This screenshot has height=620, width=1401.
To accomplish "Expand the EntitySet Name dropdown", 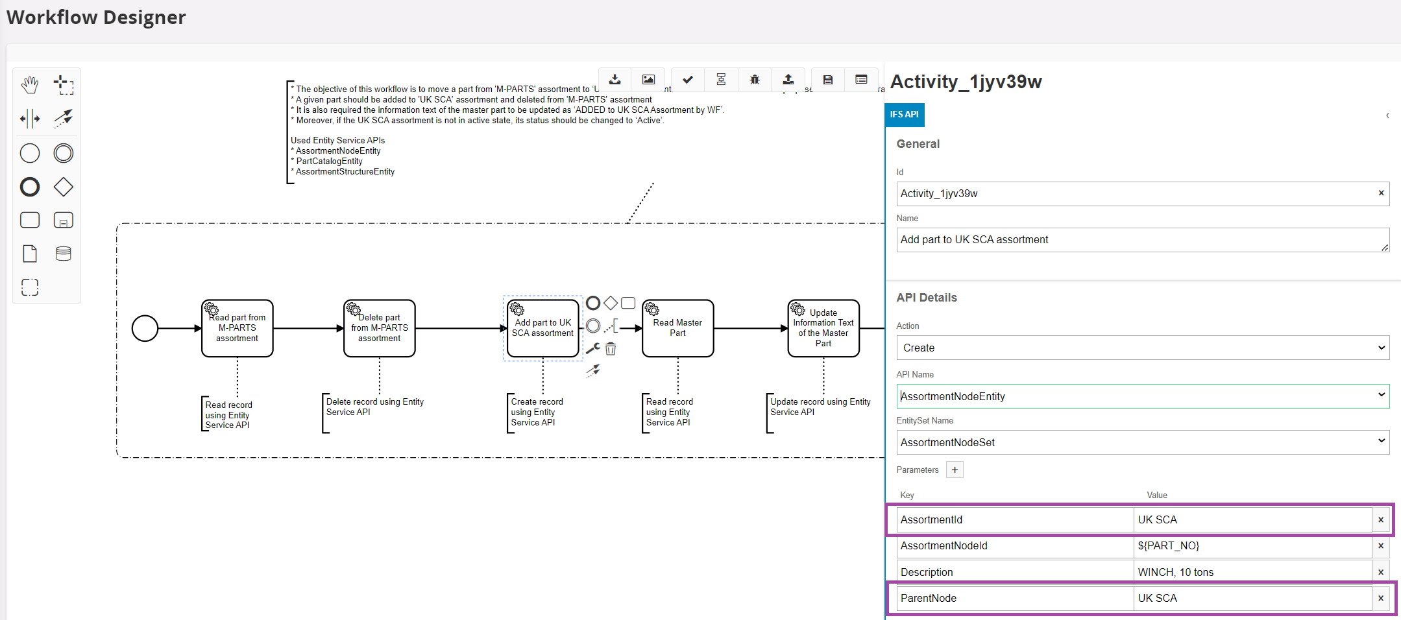I will click(1142, 442).
